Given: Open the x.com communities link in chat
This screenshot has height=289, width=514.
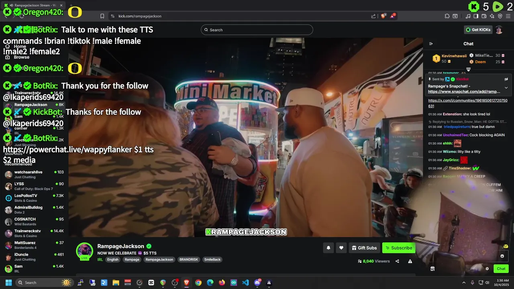Looking at the screenshot, I should tap(467, 103).
